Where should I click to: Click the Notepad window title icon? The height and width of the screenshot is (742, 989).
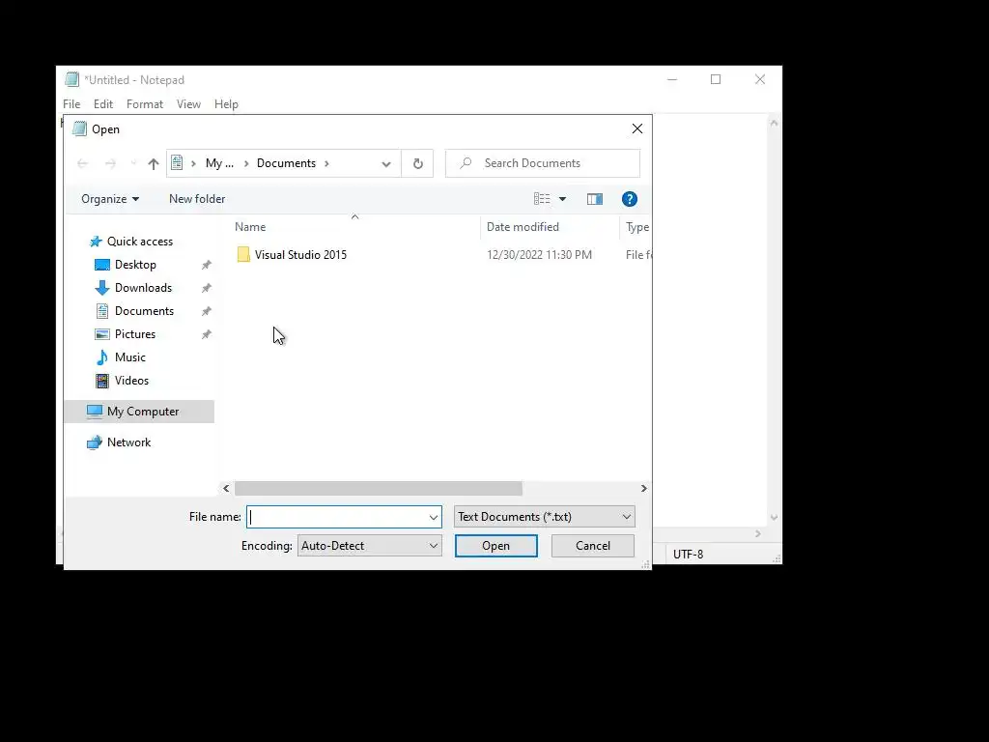[x=71, y=79]
